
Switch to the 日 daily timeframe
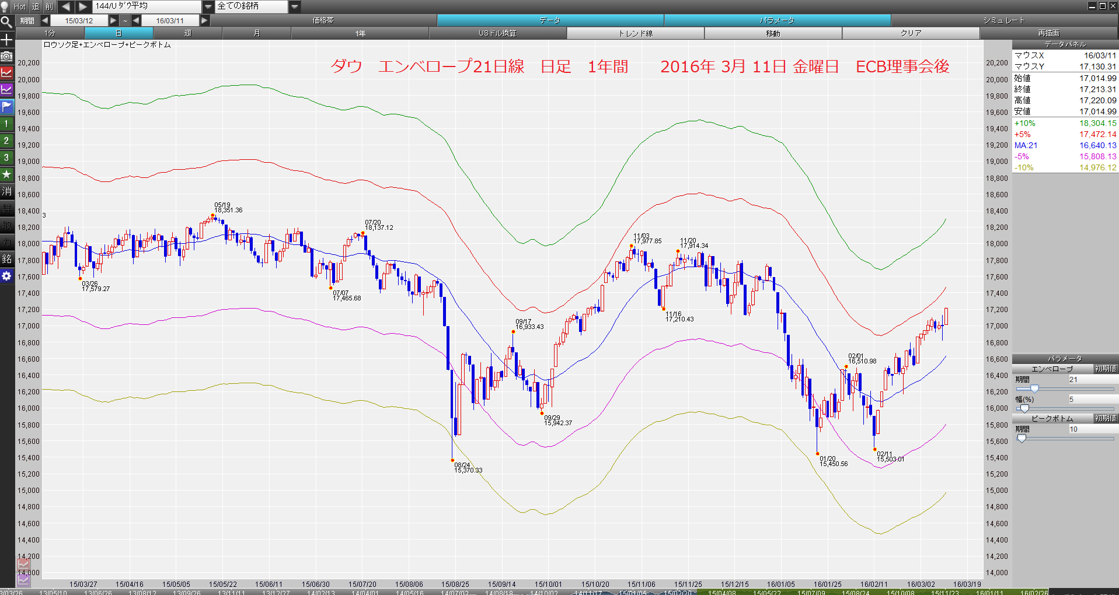click(x=119, y=33)
